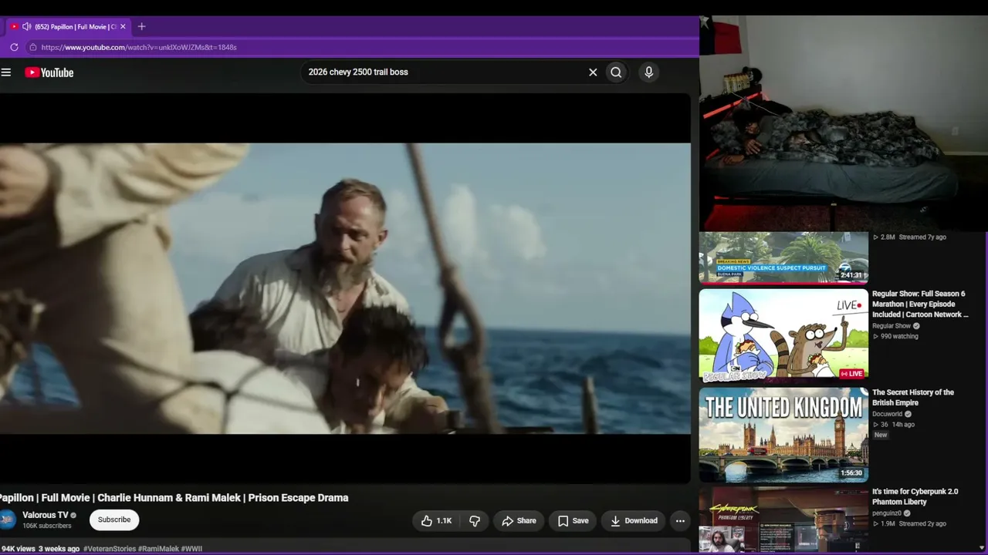Screen dimensions: 988x555
Task: Open 'Regular Show: Full Season 6 Marathon' title
Action: pos(920,304)
